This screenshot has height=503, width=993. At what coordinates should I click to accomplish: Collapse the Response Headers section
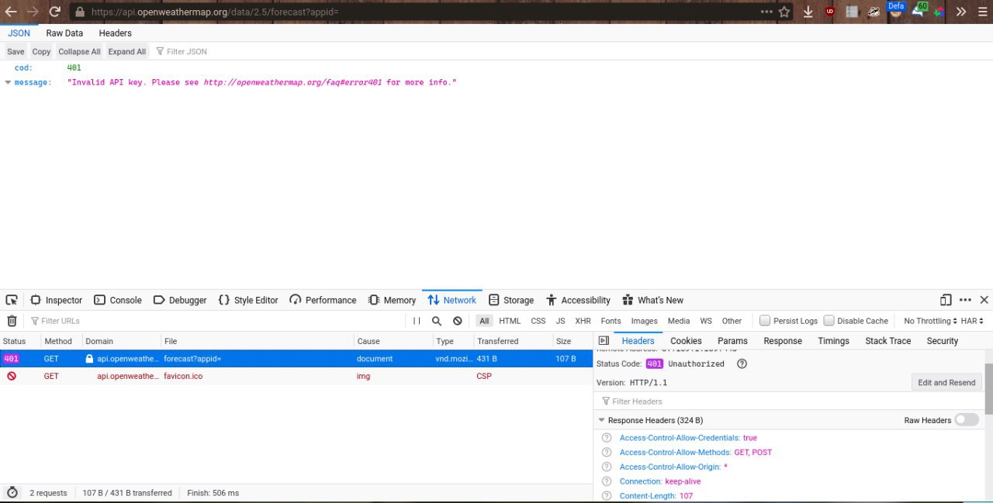601,420
